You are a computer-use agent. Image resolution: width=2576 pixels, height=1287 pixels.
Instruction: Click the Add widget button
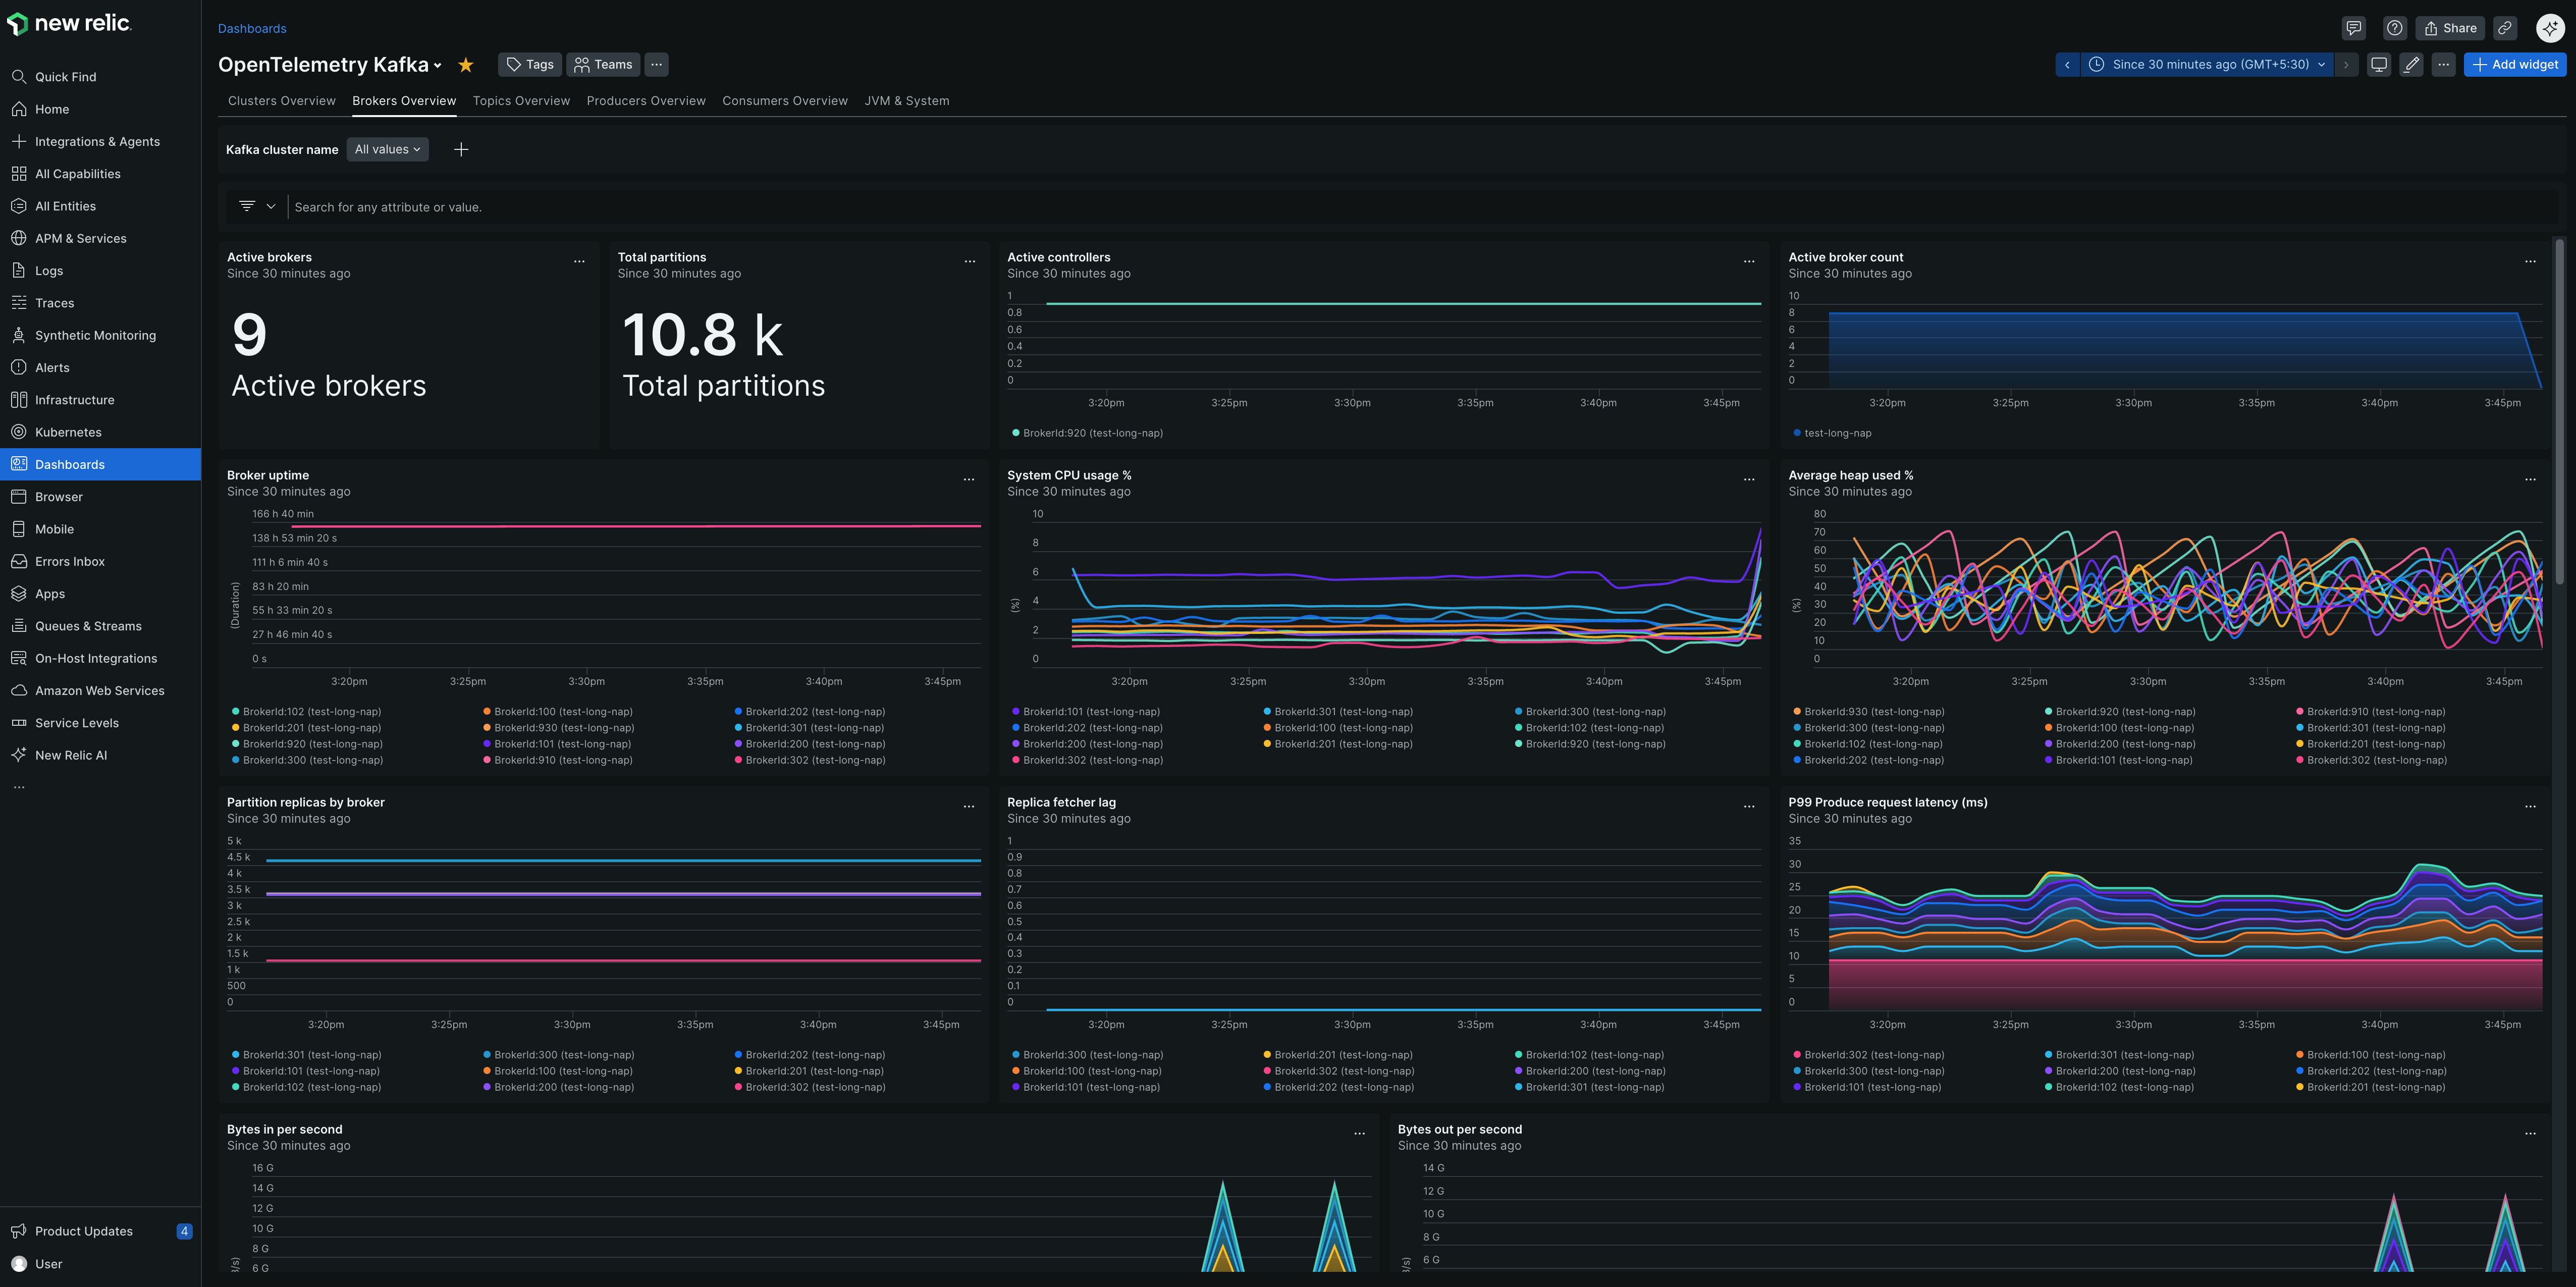tap(2514, 65)
